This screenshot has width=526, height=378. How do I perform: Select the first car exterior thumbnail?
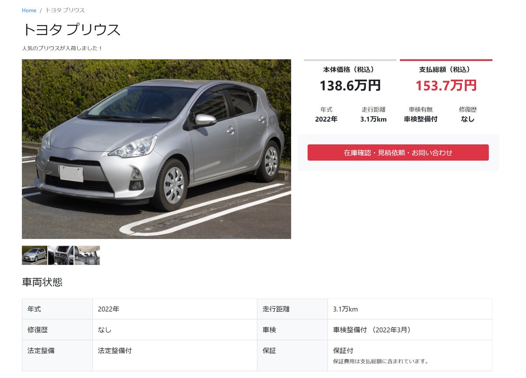coord(35,255)
